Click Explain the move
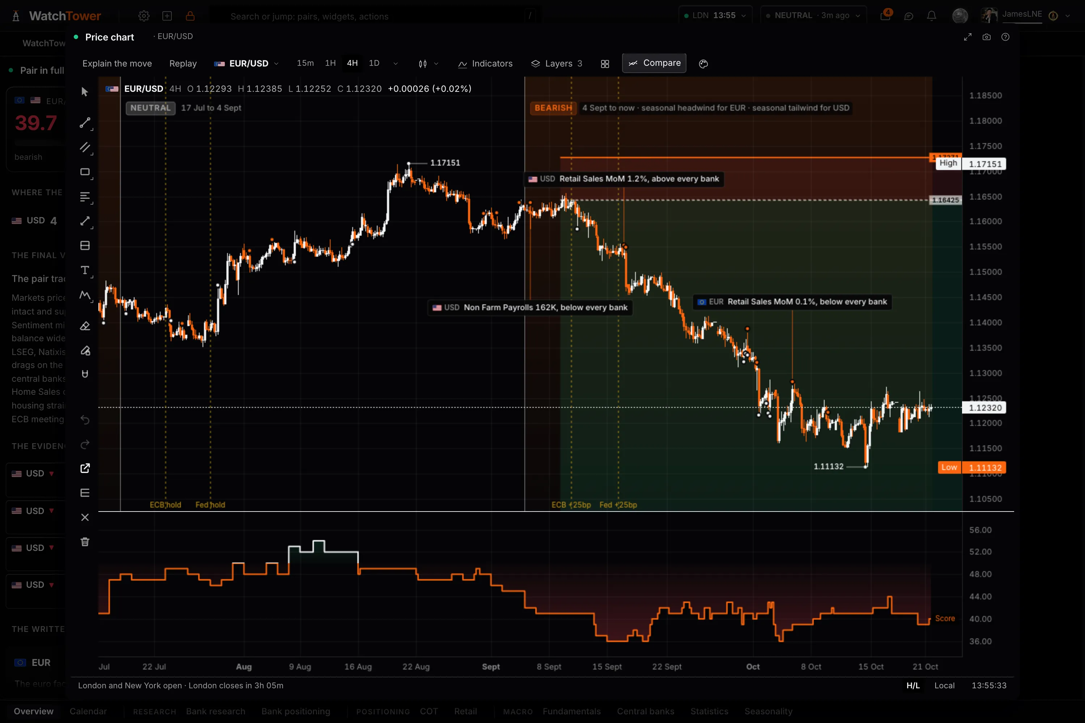This screenshot has width=1085, height=723. [x=117, y=64]
